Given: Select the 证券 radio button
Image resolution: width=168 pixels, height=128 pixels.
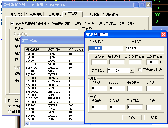Looking at the screenshot, I should pyautogui.click(x=14, y=34).
